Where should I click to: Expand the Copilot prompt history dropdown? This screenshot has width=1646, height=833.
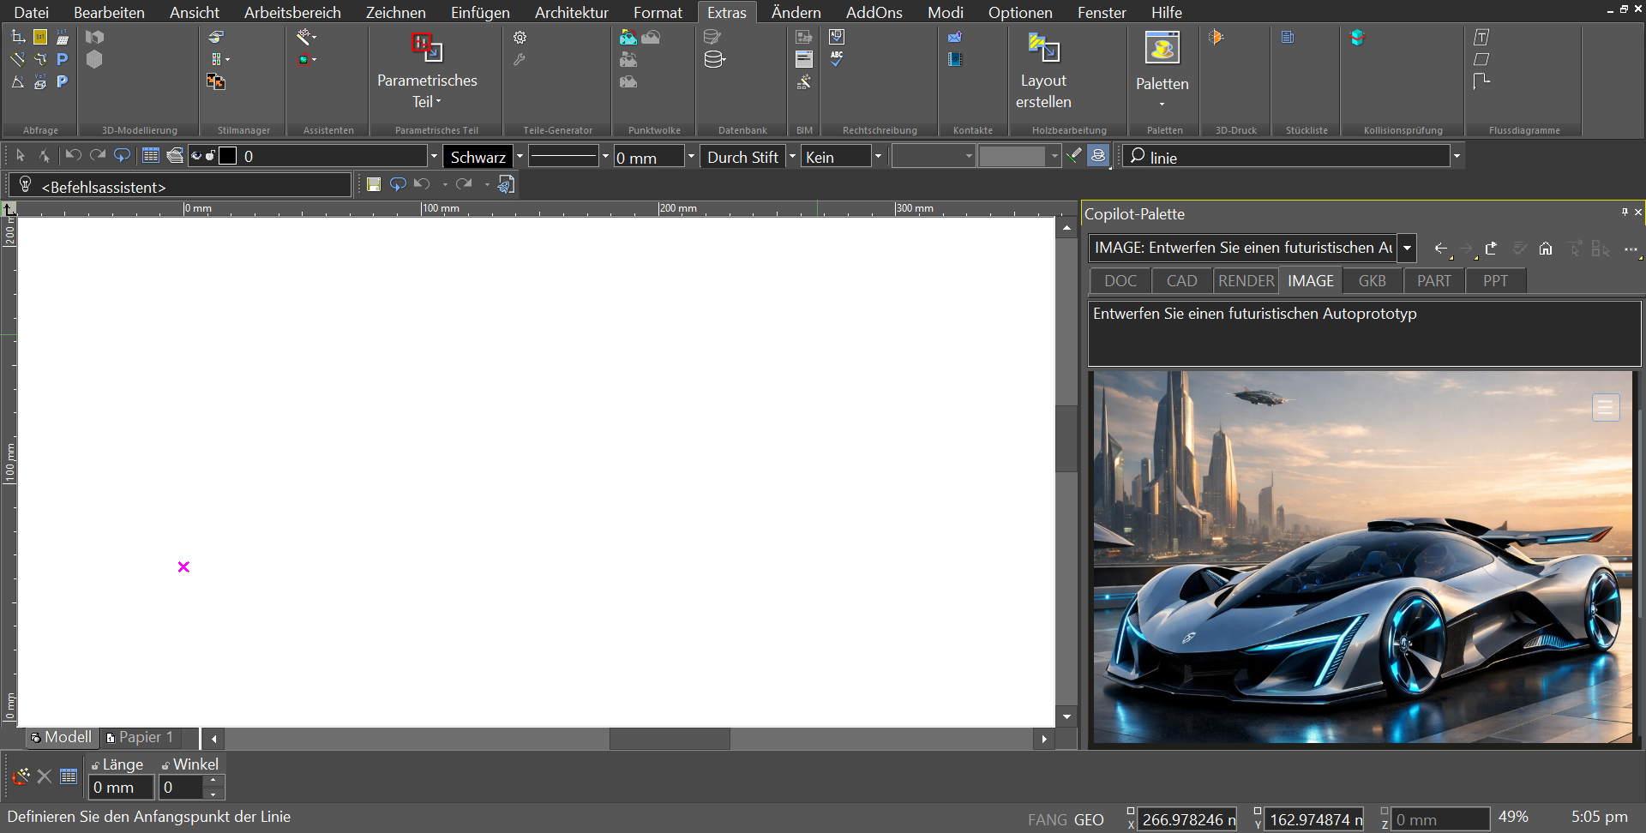point(1407,248)
